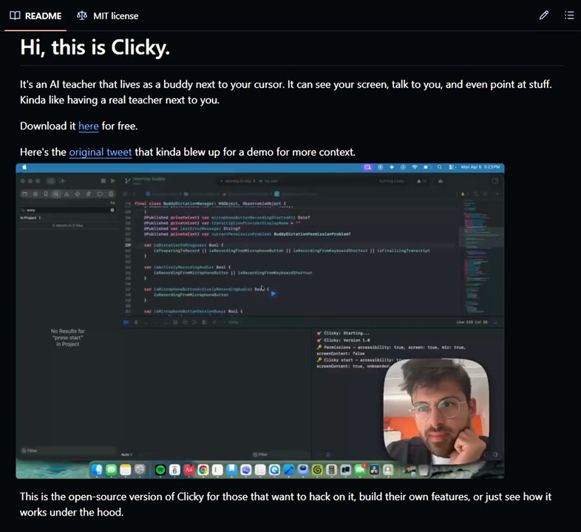Click the menu bar clock "Mon Apr 6 5:23 PM"
The image size is (581, 532).
[x=480, y=167]
